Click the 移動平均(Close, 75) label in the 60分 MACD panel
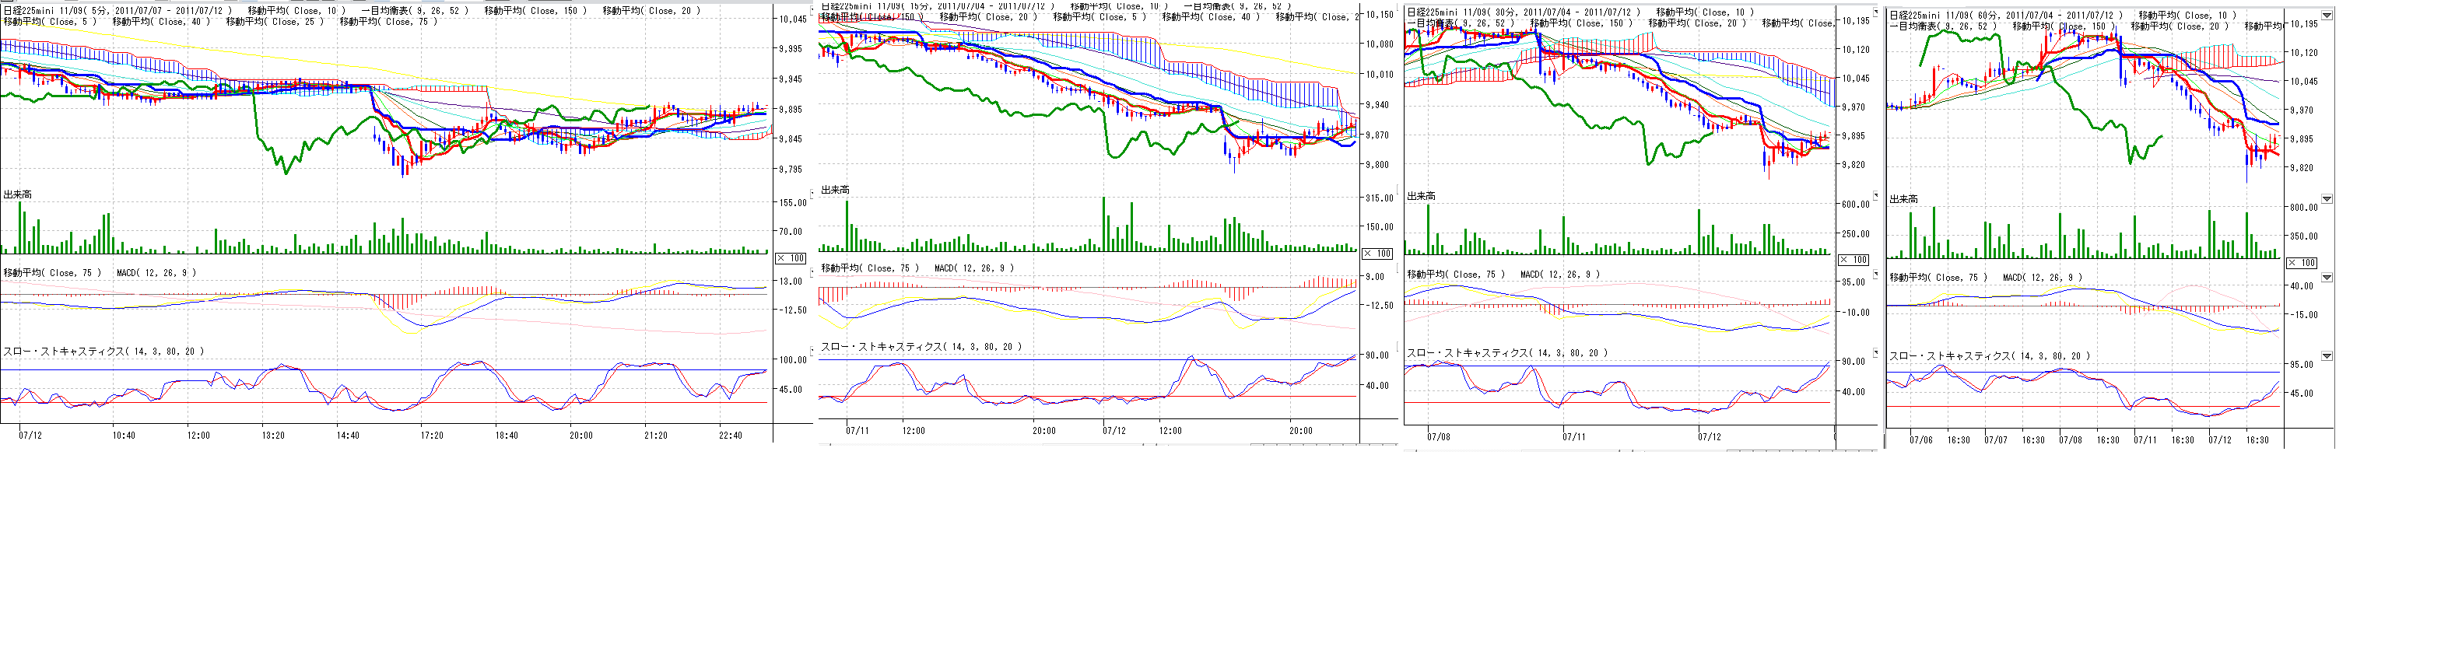Screen dimensions: 2462x672 pos(1938,277)
